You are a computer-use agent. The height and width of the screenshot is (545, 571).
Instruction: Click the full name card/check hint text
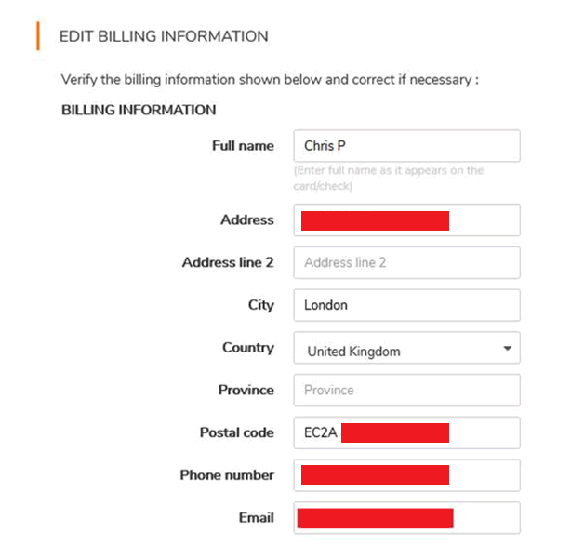coord(389,179)
